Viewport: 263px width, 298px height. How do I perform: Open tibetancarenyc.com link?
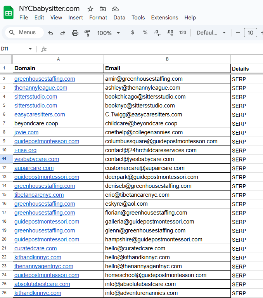39,195
